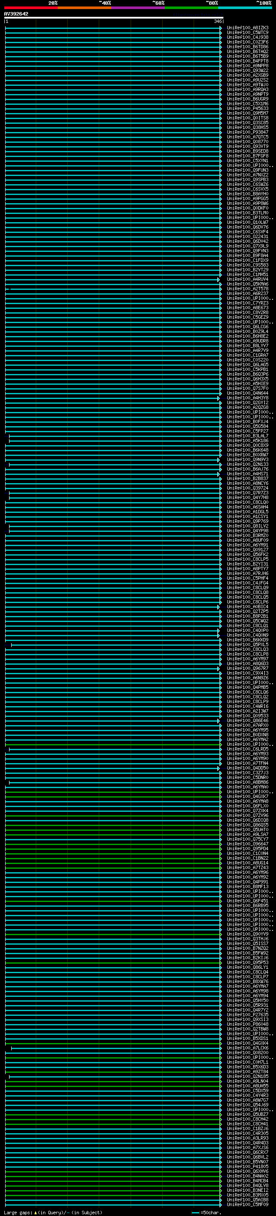The image size is (276, 1216).
Task: Click hit label UniRef100_Q39724
Action: (248, 488)
